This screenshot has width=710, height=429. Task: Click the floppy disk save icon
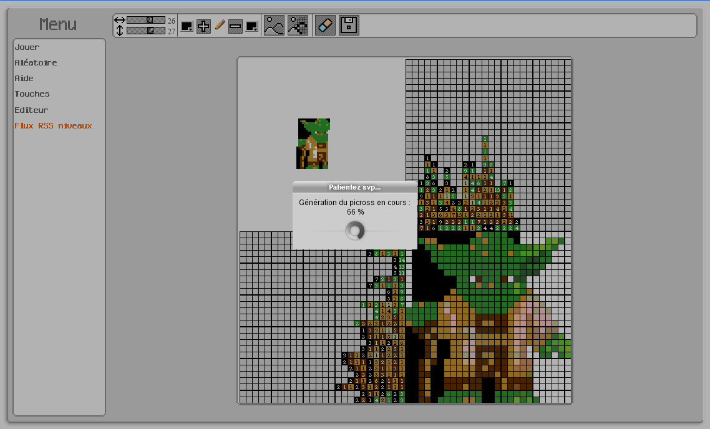349,26
